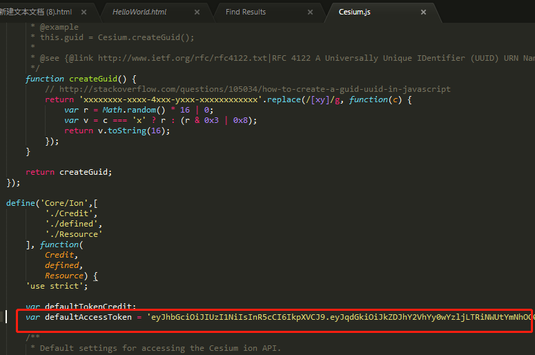The height and width of the screenshot is (355, 535).
Task: Click the 'use strict' statement
Action: [57, 286]
